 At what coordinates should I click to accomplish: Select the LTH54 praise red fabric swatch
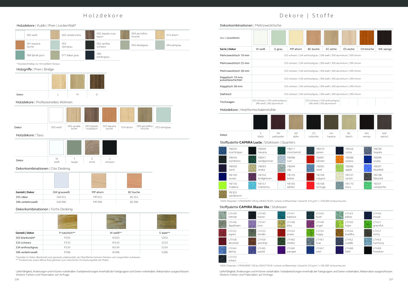point(281,233)
